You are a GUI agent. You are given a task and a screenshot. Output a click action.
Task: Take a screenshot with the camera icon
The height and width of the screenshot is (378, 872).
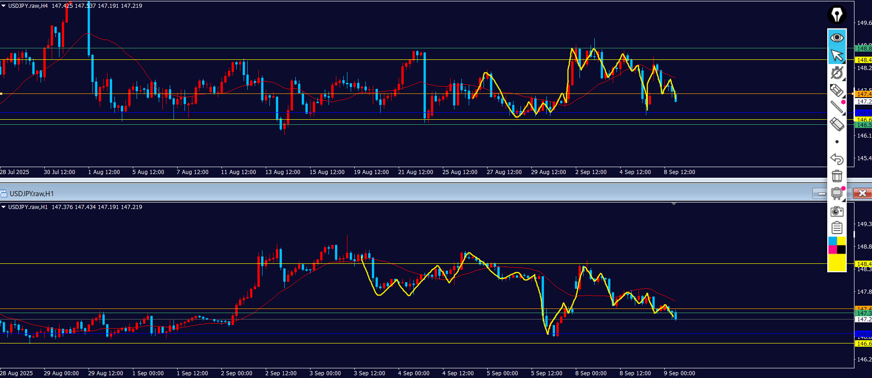(x=836, y=211)
